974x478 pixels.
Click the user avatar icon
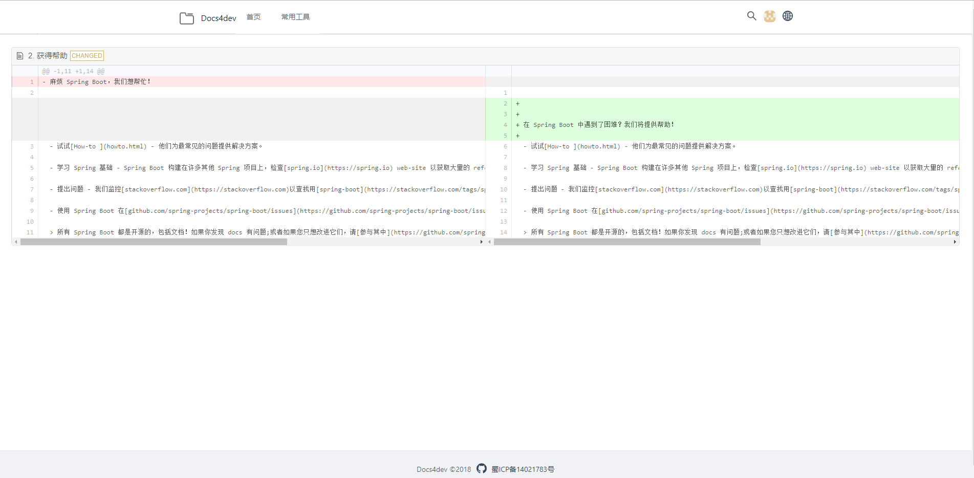(x=769, y=16)
